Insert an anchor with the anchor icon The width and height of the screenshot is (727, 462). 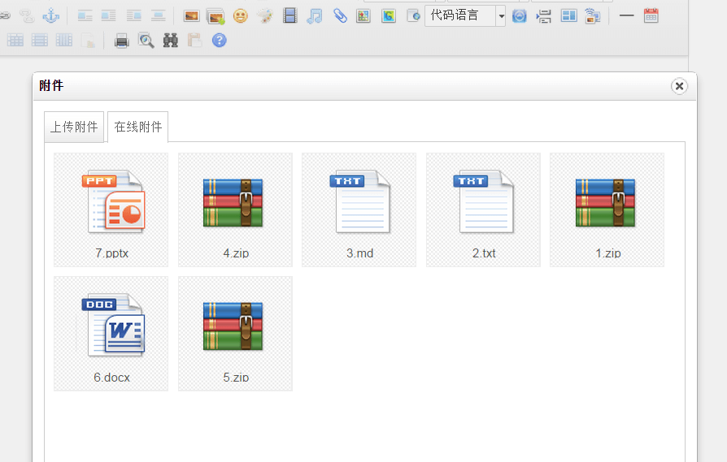click(x=50, y=16)
